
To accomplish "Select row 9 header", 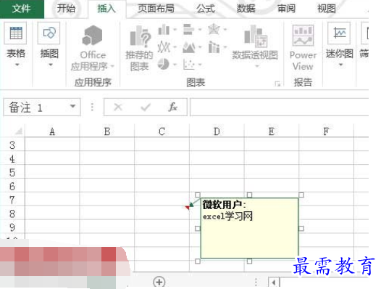I will coord(12,227).
